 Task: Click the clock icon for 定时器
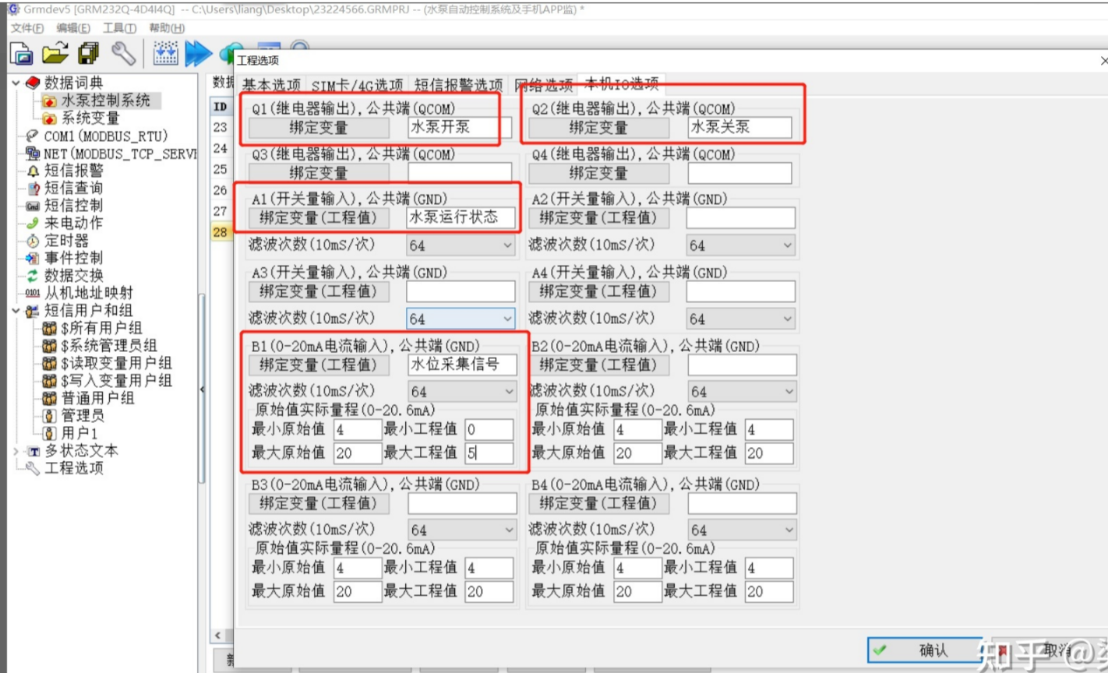[x=33, y=241]
